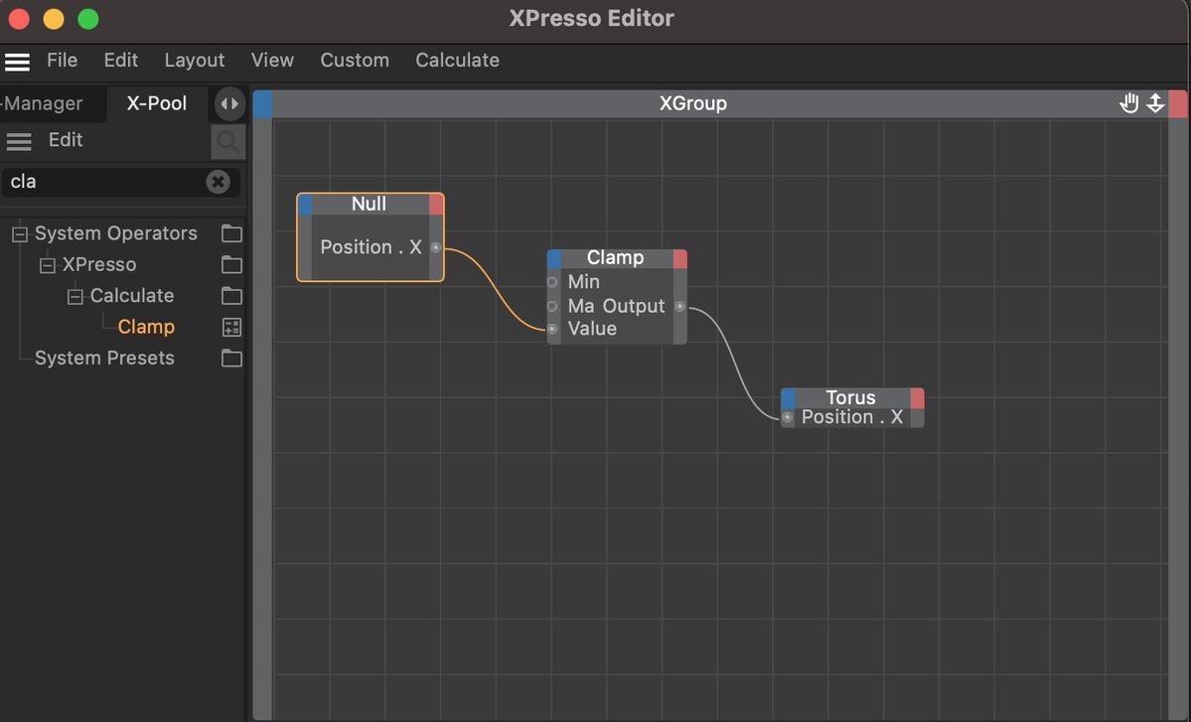Open the Custom menu
Screen dimensions: 1191x722
(355, 60)
